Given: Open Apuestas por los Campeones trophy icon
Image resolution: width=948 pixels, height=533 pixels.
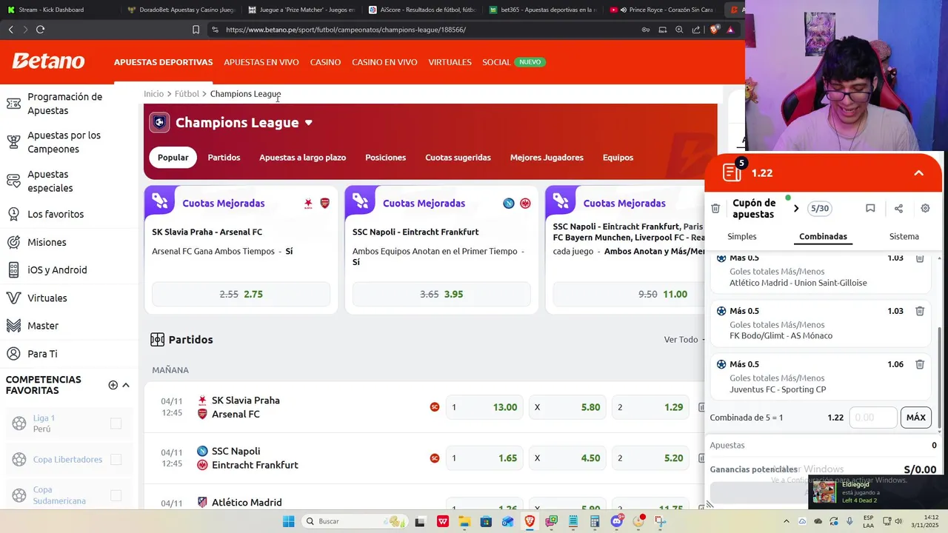Looking at the screenshot, I should (13, 142).
